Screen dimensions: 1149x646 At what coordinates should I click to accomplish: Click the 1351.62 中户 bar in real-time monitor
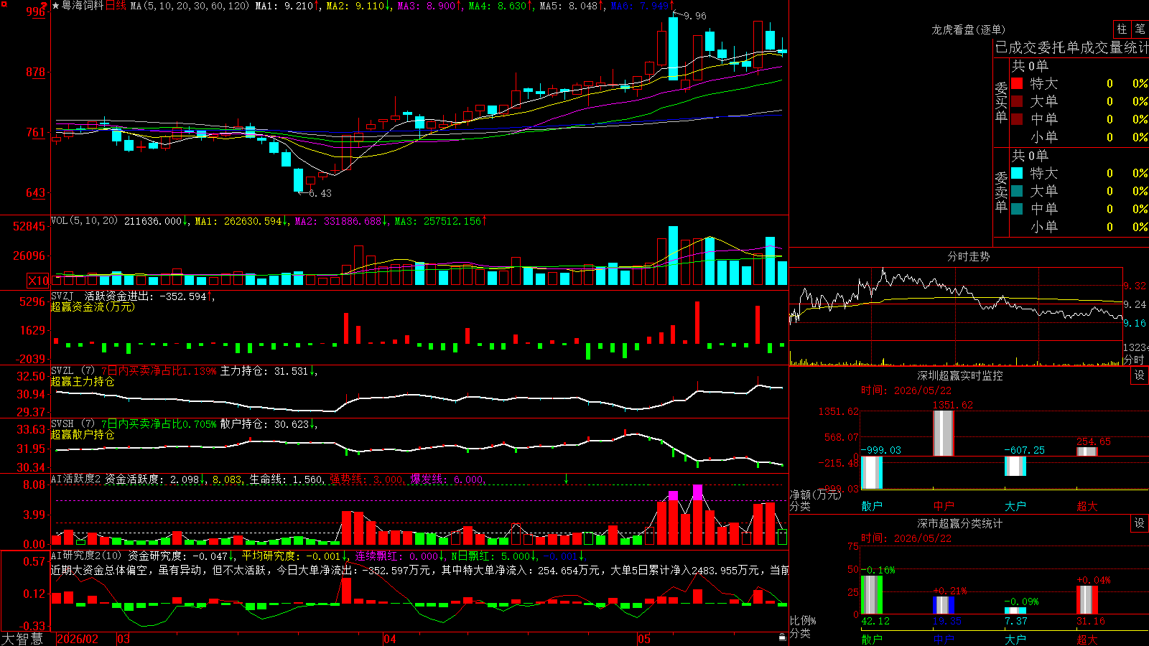tap(944, 433)
